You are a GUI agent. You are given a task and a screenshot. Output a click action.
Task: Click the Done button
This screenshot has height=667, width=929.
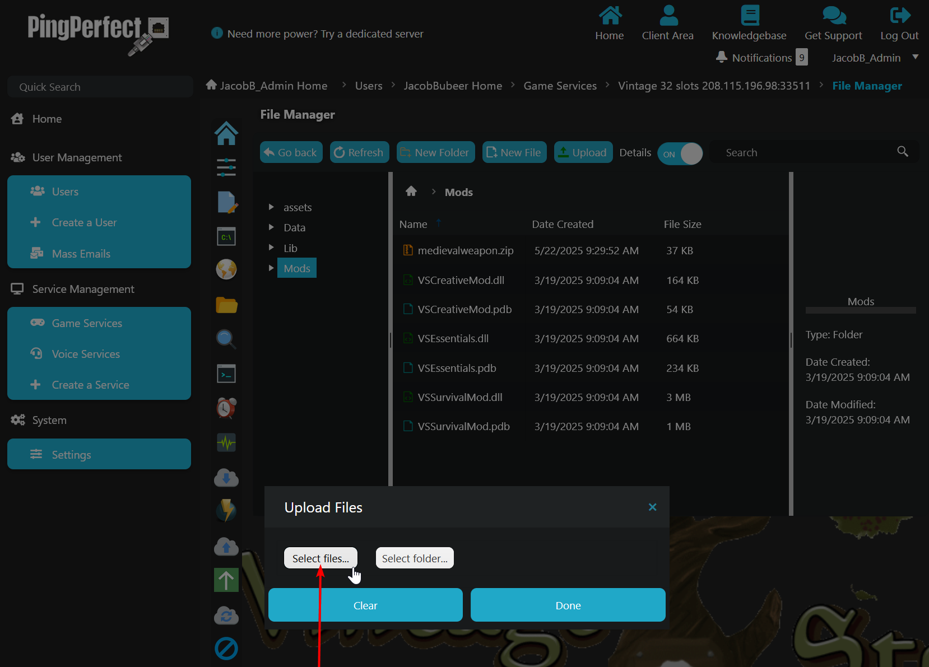pyautogui.click(x=568, y=605)
